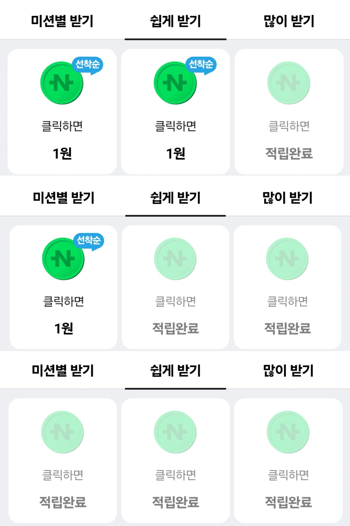Switch to the topmost 미션별 받기 tab
350x526 pixels.
[x=62, y=21]
